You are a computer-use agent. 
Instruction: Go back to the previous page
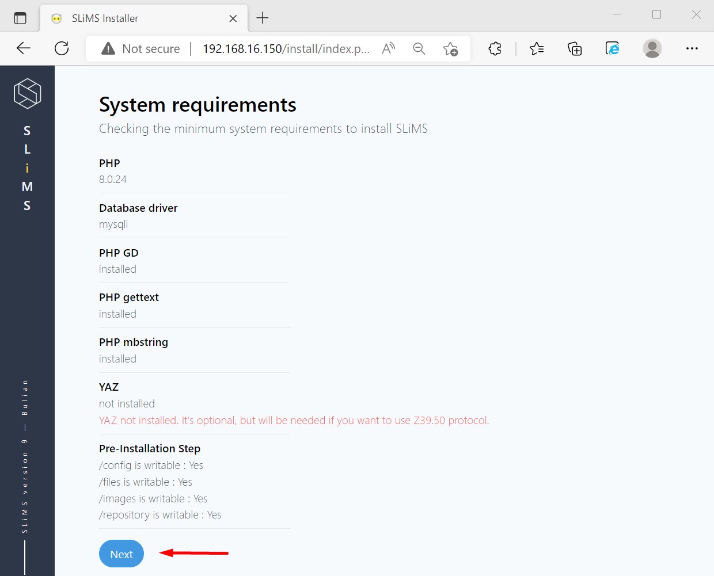point(24,48)
